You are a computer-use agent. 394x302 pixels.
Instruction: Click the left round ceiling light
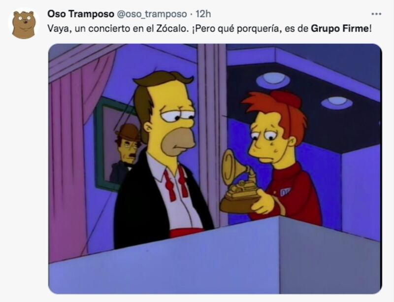[273, 80]
